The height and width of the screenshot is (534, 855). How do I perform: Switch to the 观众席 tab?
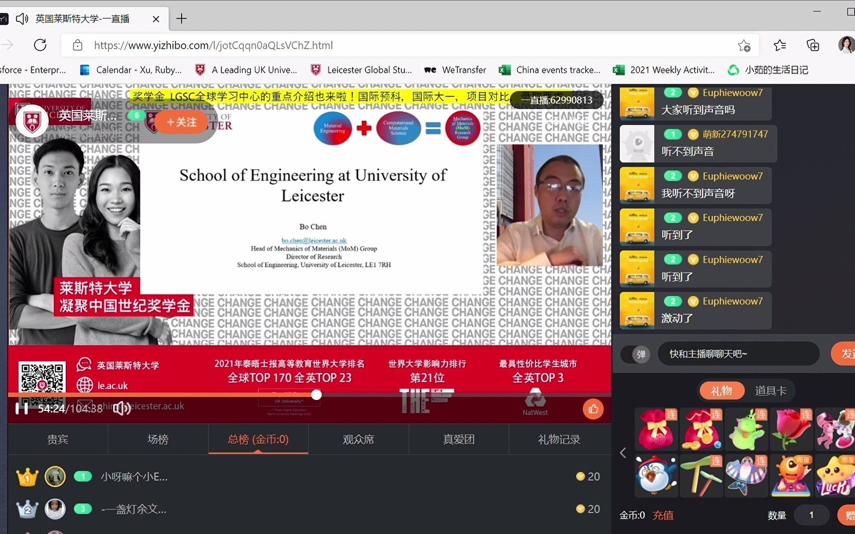coord(358,439)
